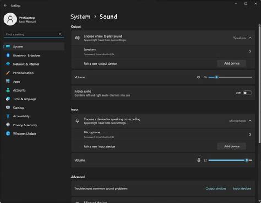This screenshot has height=203, width=261.
Task: Collapse the input Microphone chevron
Action: click(250, 121)
